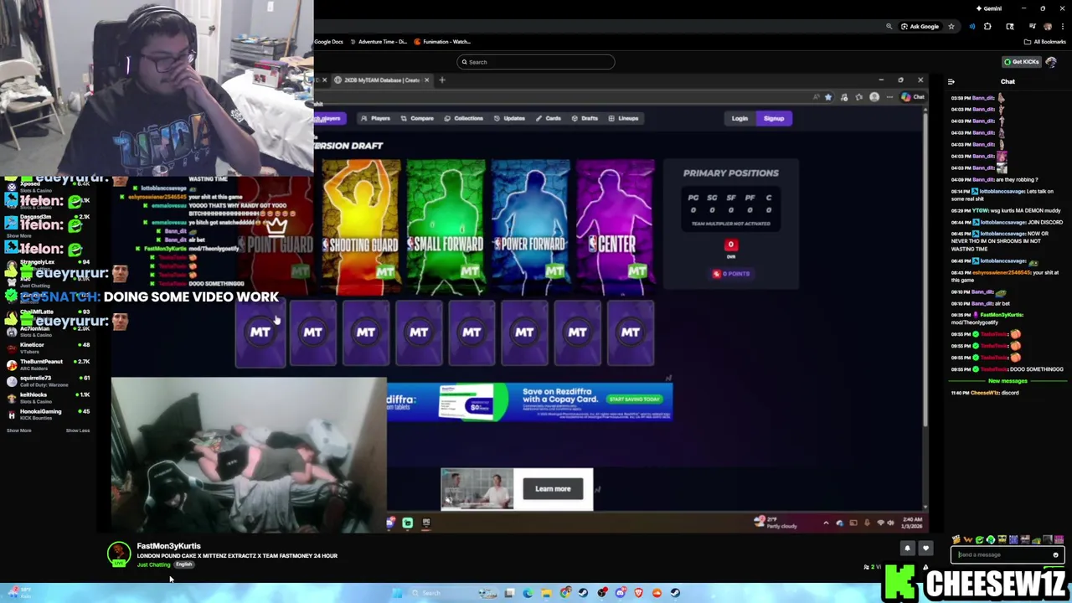The image size is (1072, 603).
Task: Open the FastMon3yKurtis channel avatar
Action: [119, 554]
